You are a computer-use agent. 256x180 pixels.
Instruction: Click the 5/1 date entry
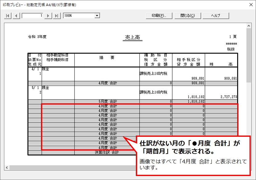click(x=35, y=88)
